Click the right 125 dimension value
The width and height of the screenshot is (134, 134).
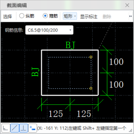point(84,114)
